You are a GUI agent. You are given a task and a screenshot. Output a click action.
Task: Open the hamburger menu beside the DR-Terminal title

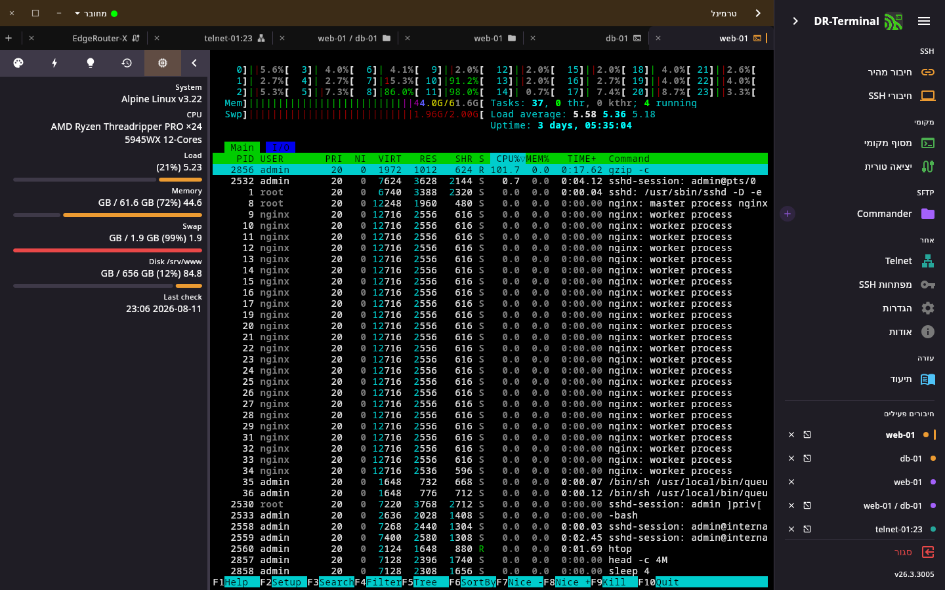[924, 21]
